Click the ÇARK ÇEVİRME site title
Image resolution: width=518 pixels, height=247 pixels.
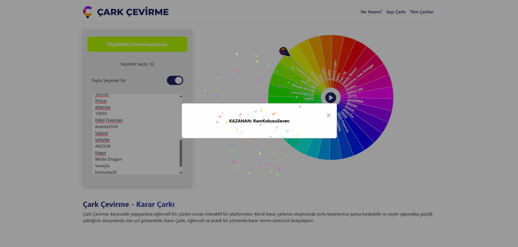click(x=133, y=12)
